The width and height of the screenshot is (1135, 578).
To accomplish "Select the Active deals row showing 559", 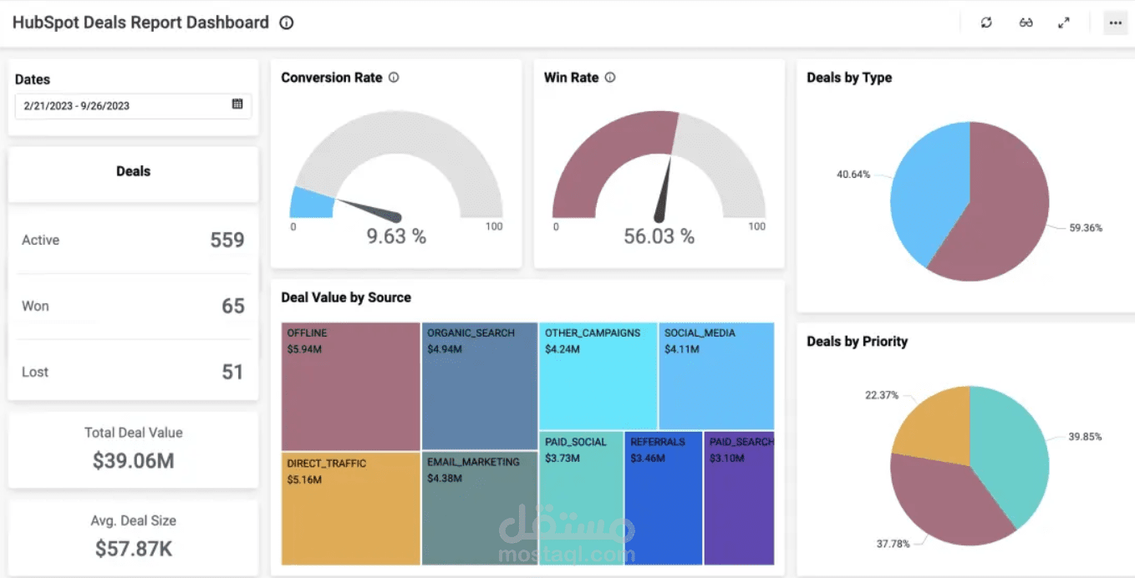I will point(132,240).
